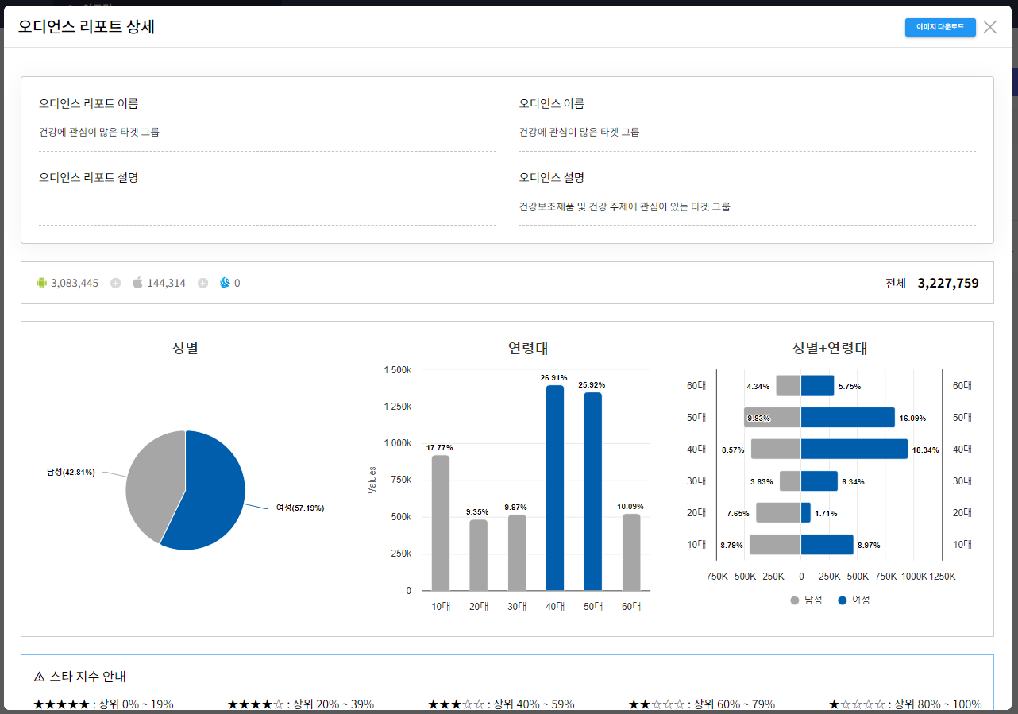Click the 9.83% male 50대 pyramid bar
Image resolution: width=1018 pixels, height=714 pixels.
[x=772, y=418]
